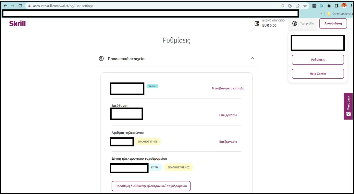Select Ρυθμίσεις in the profile menu
The image size is (354, 194).
tap(318, 60)
